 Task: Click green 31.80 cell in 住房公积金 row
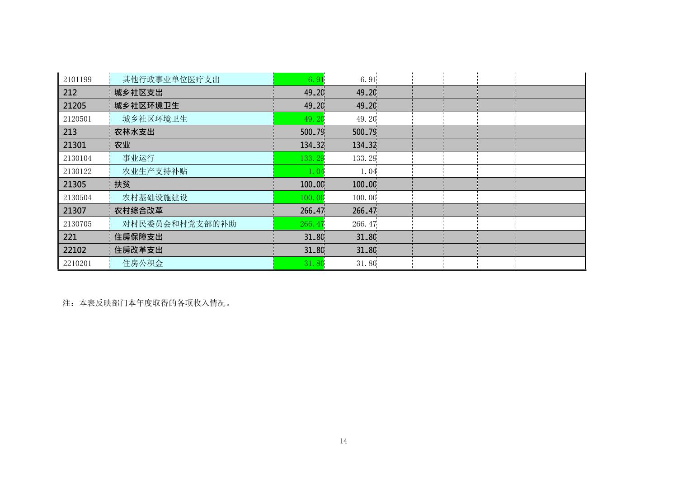click(x=299, y=263)
